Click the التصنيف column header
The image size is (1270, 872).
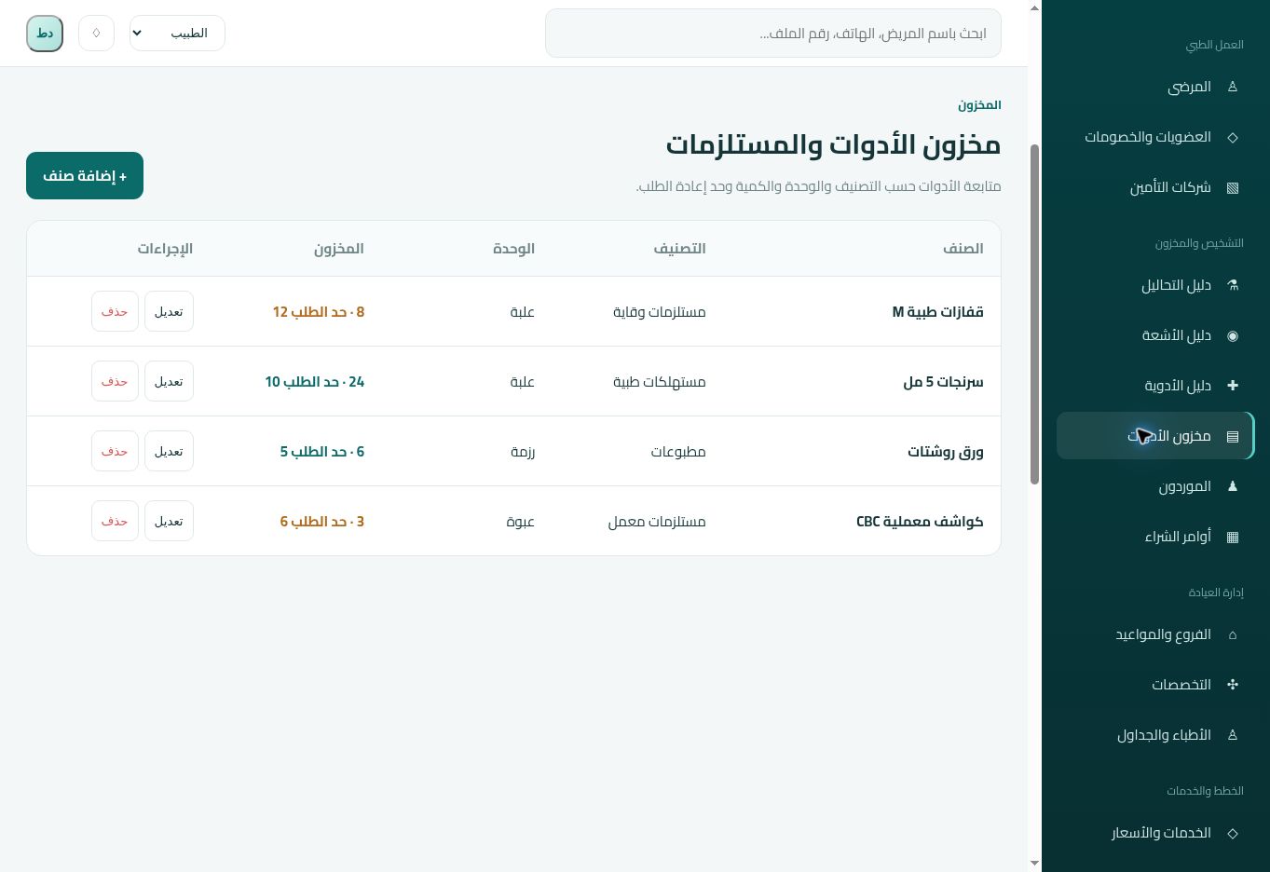pos(679,249)
